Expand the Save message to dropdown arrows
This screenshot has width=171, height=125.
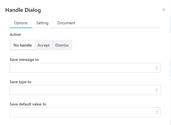(156, 68)
